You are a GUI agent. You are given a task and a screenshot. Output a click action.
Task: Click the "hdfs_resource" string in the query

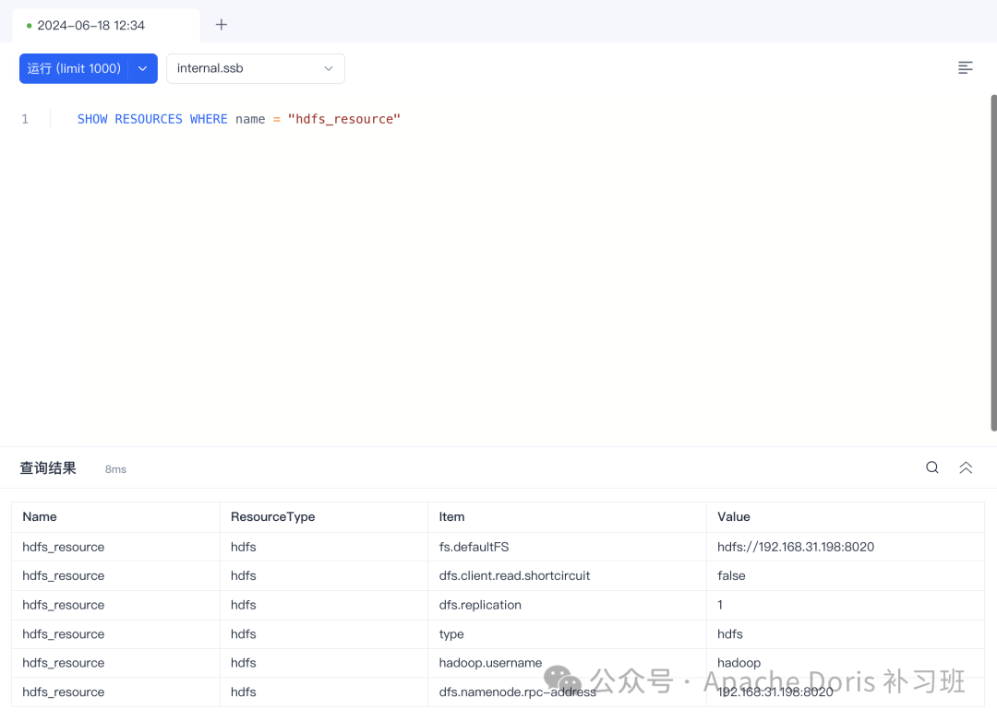(344, 119)
